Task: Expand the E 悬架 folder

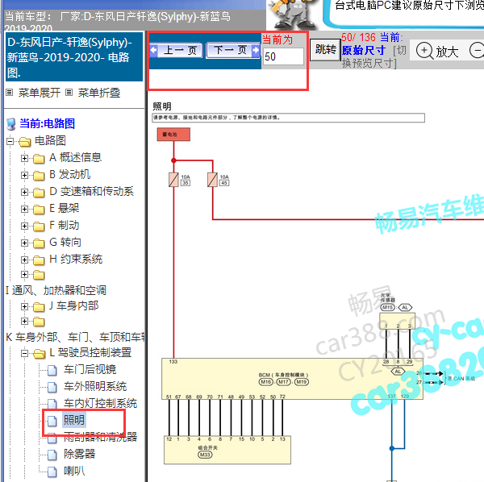Action: tap(24, 209)
